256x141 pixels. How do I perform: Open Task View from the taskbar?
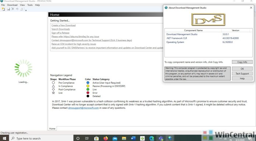pos(87,138)
